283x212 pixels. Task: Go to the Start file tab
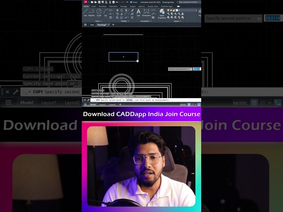92,25
